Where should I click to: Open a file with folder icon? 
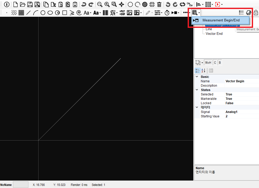pyautogui.click(x=23, y=4)
